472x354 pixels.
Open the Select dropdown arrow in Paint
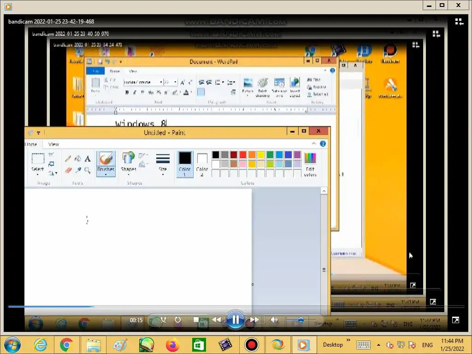pos(38,174)
